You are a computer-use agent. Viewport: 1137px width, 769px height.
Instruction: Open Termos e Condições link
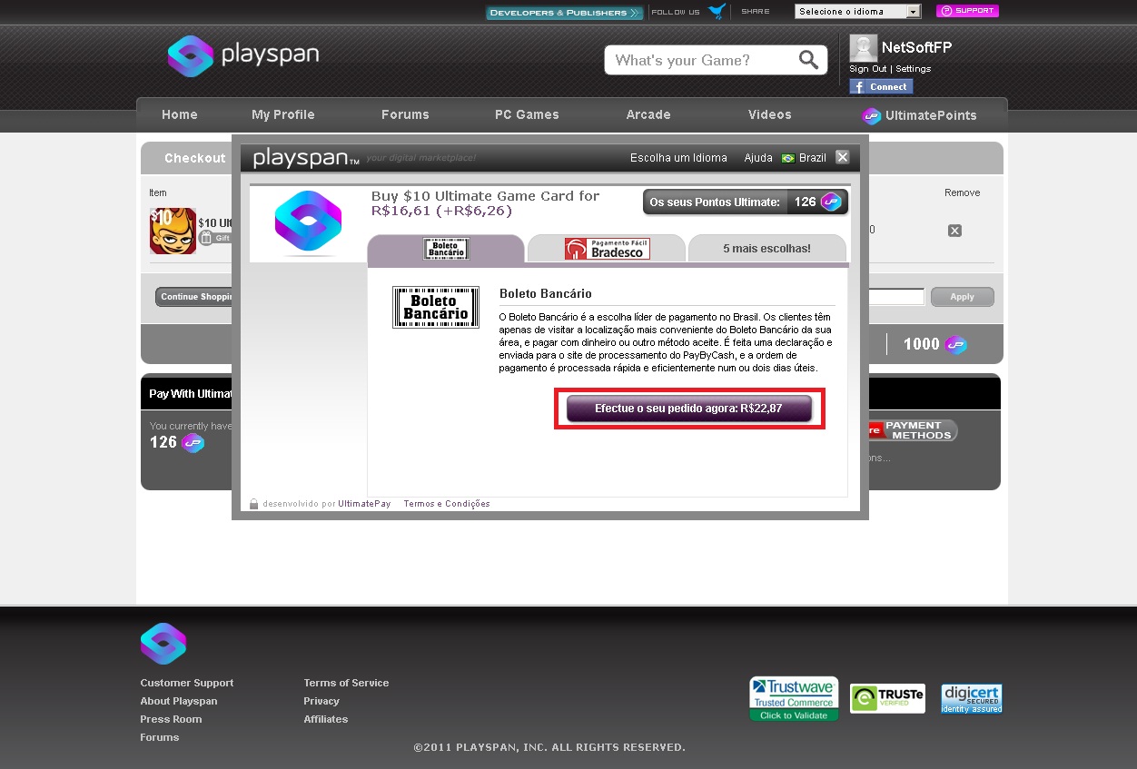pos(447,504)
